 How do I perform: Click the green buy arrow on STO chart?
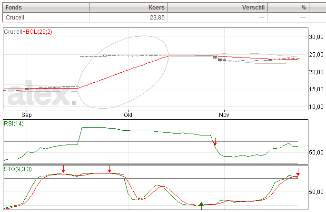point(201,206)
